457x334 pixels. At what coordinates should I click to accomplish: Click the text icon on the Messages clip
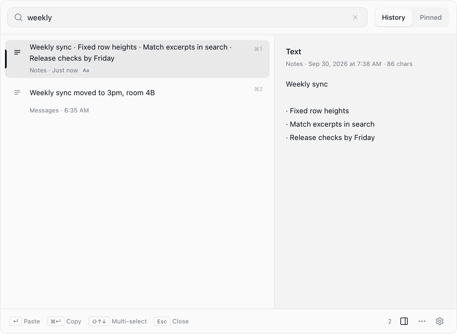click(x=17, y=92)
